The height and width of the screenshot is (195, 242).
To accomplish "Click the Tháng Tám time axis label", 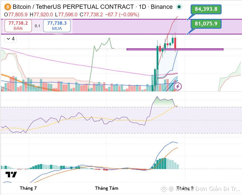I will click(107, 188).
